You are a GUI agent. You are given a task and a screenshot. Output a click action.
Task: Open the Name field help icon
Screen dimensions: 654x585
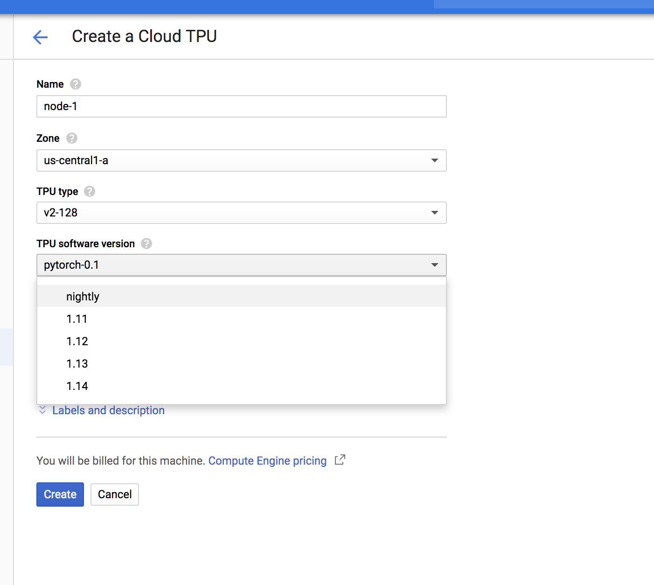pyautogui.click(x=76, y=84)
